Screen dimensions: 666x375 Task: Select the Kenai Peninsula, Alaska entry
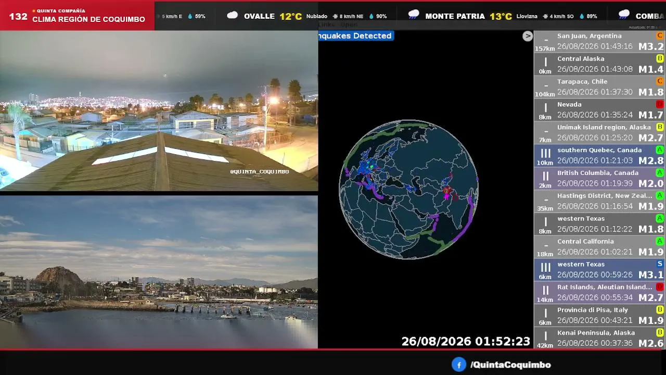tap(599, 339)
